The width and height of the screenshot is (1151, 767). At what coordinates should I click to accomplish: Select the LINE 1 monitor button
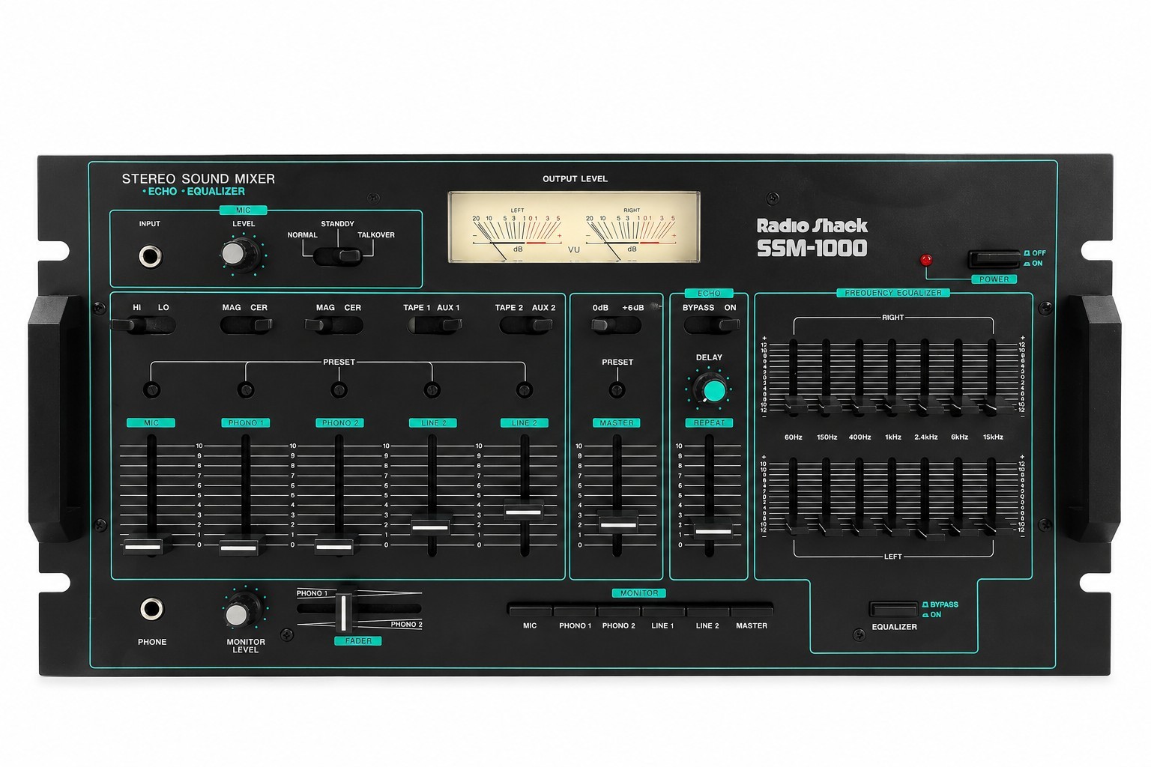point(663,610)
